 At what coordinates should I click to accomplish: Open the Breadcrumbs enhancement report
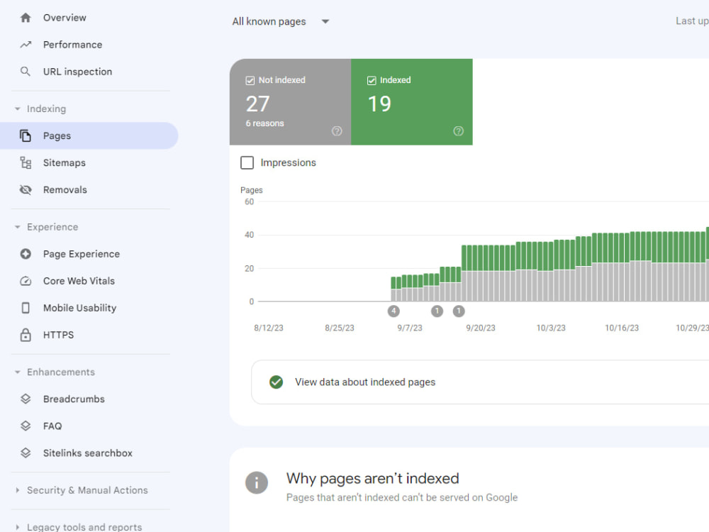[74, 399]
